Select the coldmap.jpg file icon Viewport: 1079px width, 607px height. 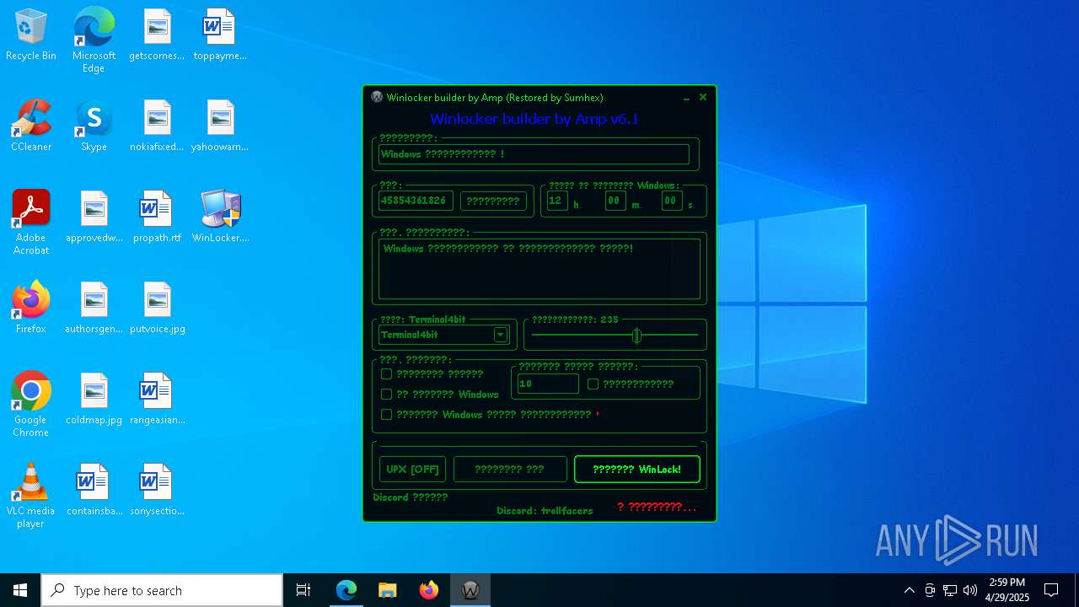[x=94, y=399]
